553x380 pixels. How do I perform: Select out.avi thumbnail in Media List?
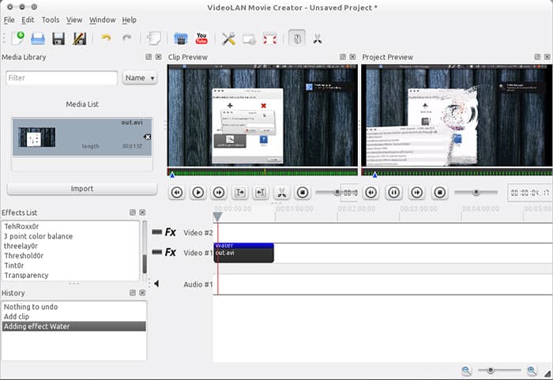[36, 137]
